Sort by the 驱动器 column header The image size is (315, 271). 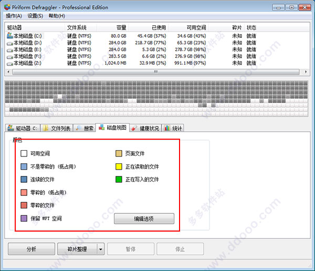pyautogui.click(x=35, y=27)
